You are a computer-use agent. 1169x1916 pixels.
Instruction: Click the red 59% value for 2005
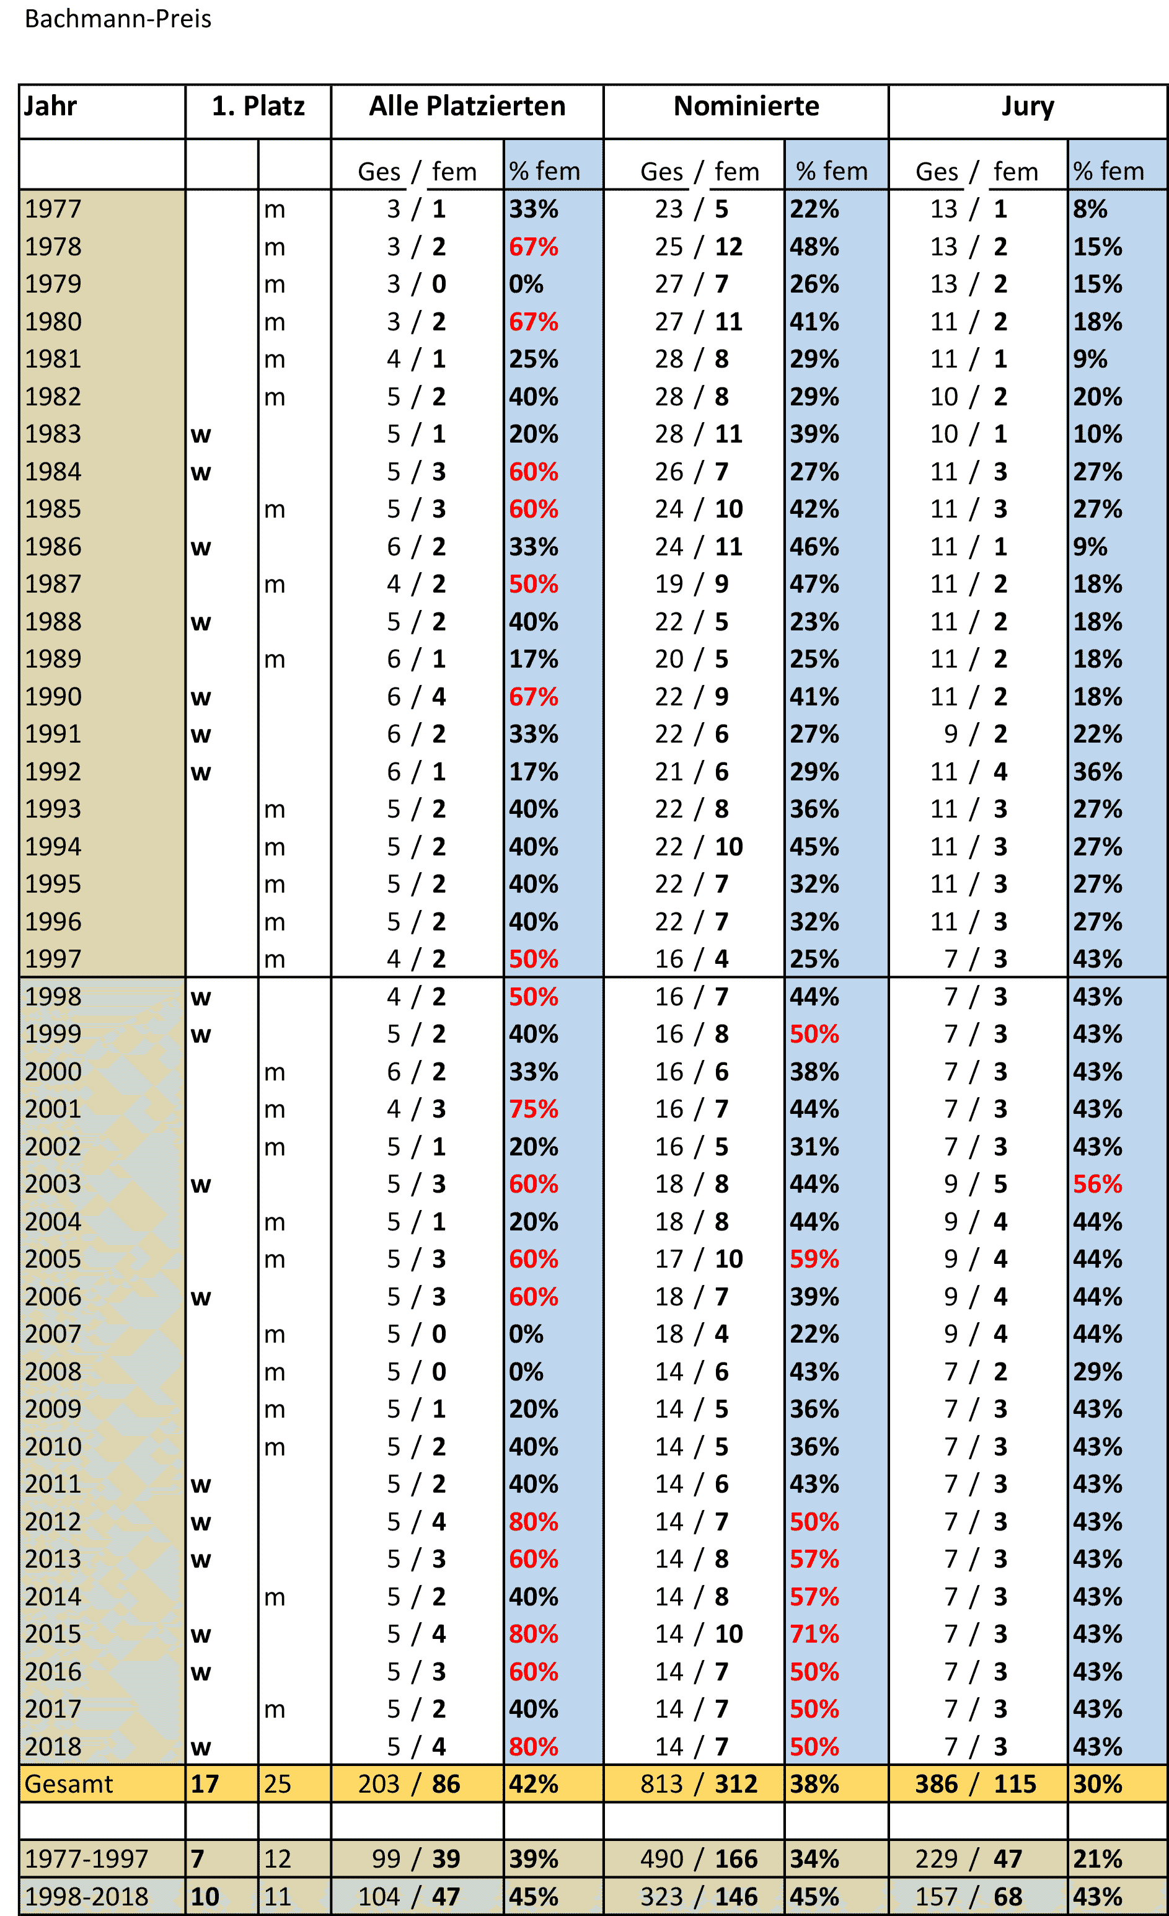tap(814, 1259)
